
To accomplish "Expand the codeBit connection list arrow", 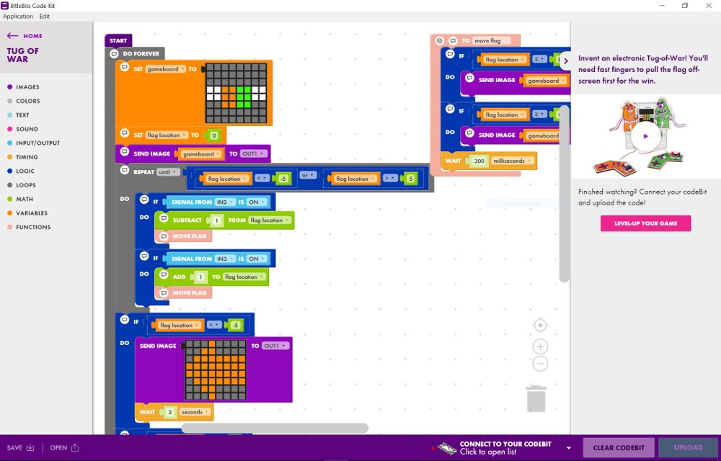I will coord(568,448).
